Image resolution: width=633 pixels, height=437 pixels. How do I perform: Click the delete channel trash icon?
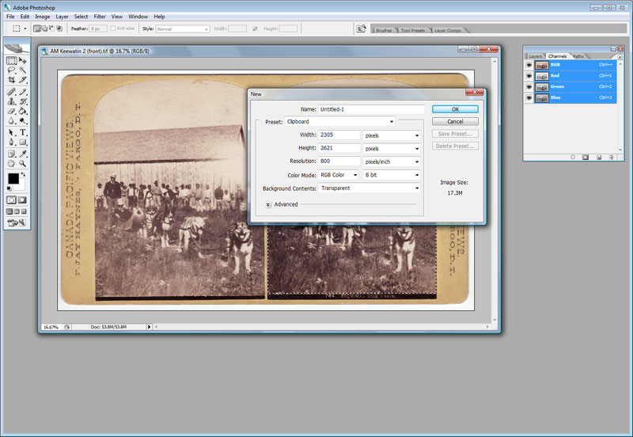point(611,158)
